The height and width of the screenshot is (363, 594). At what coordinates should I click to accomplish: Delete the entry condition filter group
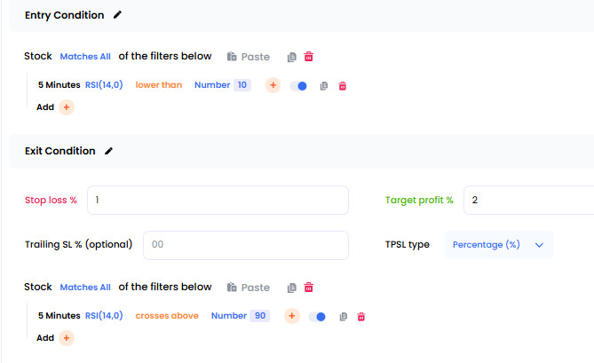tap(309, 57)
